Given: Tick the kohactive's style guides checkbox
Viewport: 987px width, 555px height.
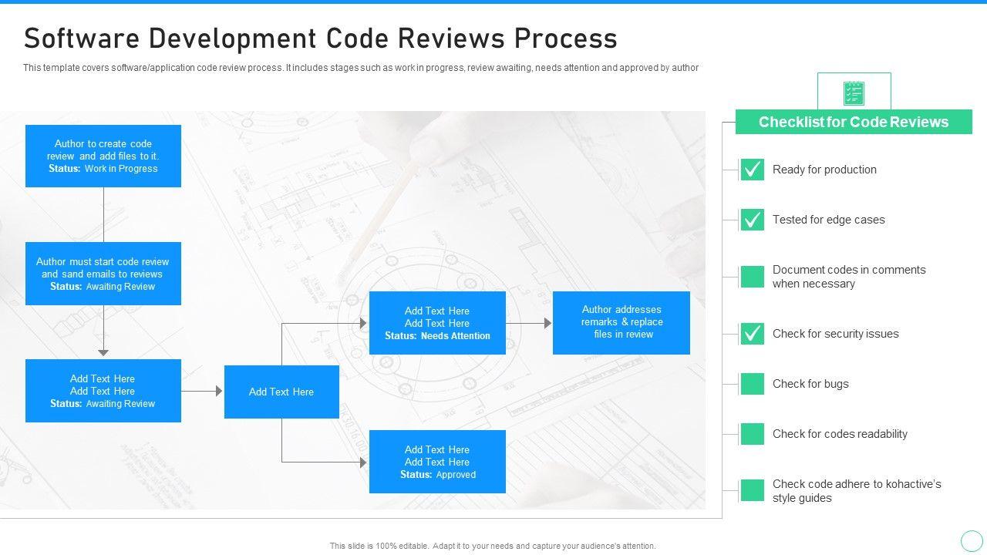Looking at the screenshot, I should [x=752, y=490].
